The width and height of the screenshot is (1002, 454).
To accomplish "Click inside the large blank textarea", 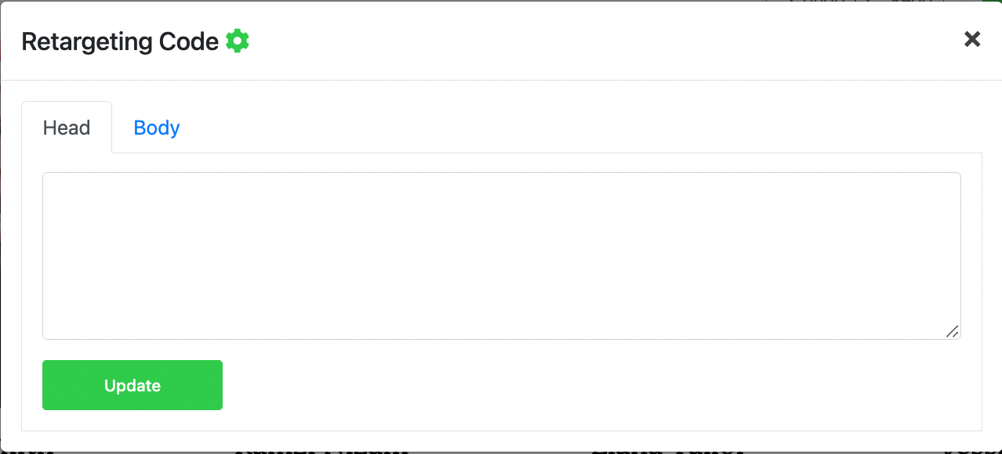I will point(502,256).
